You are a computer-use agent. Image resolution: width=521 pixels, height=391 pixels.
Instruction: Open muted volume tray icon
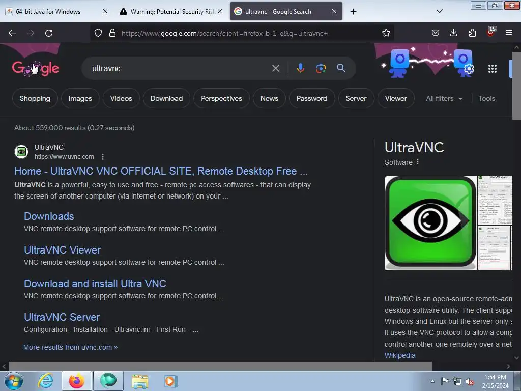470,381
